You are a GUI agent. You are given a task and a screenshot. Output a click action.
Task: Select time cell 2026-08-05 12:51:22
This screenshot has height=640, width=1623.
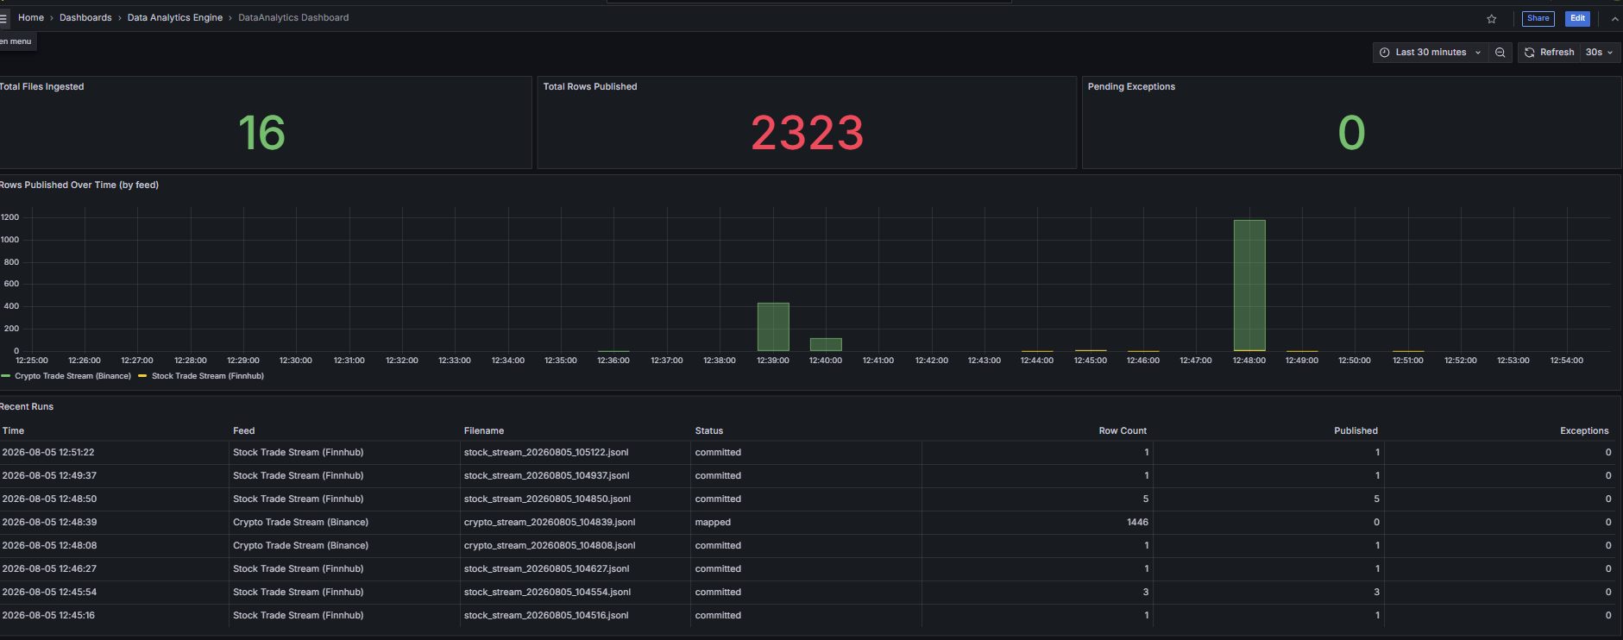[x=48, y=452]
